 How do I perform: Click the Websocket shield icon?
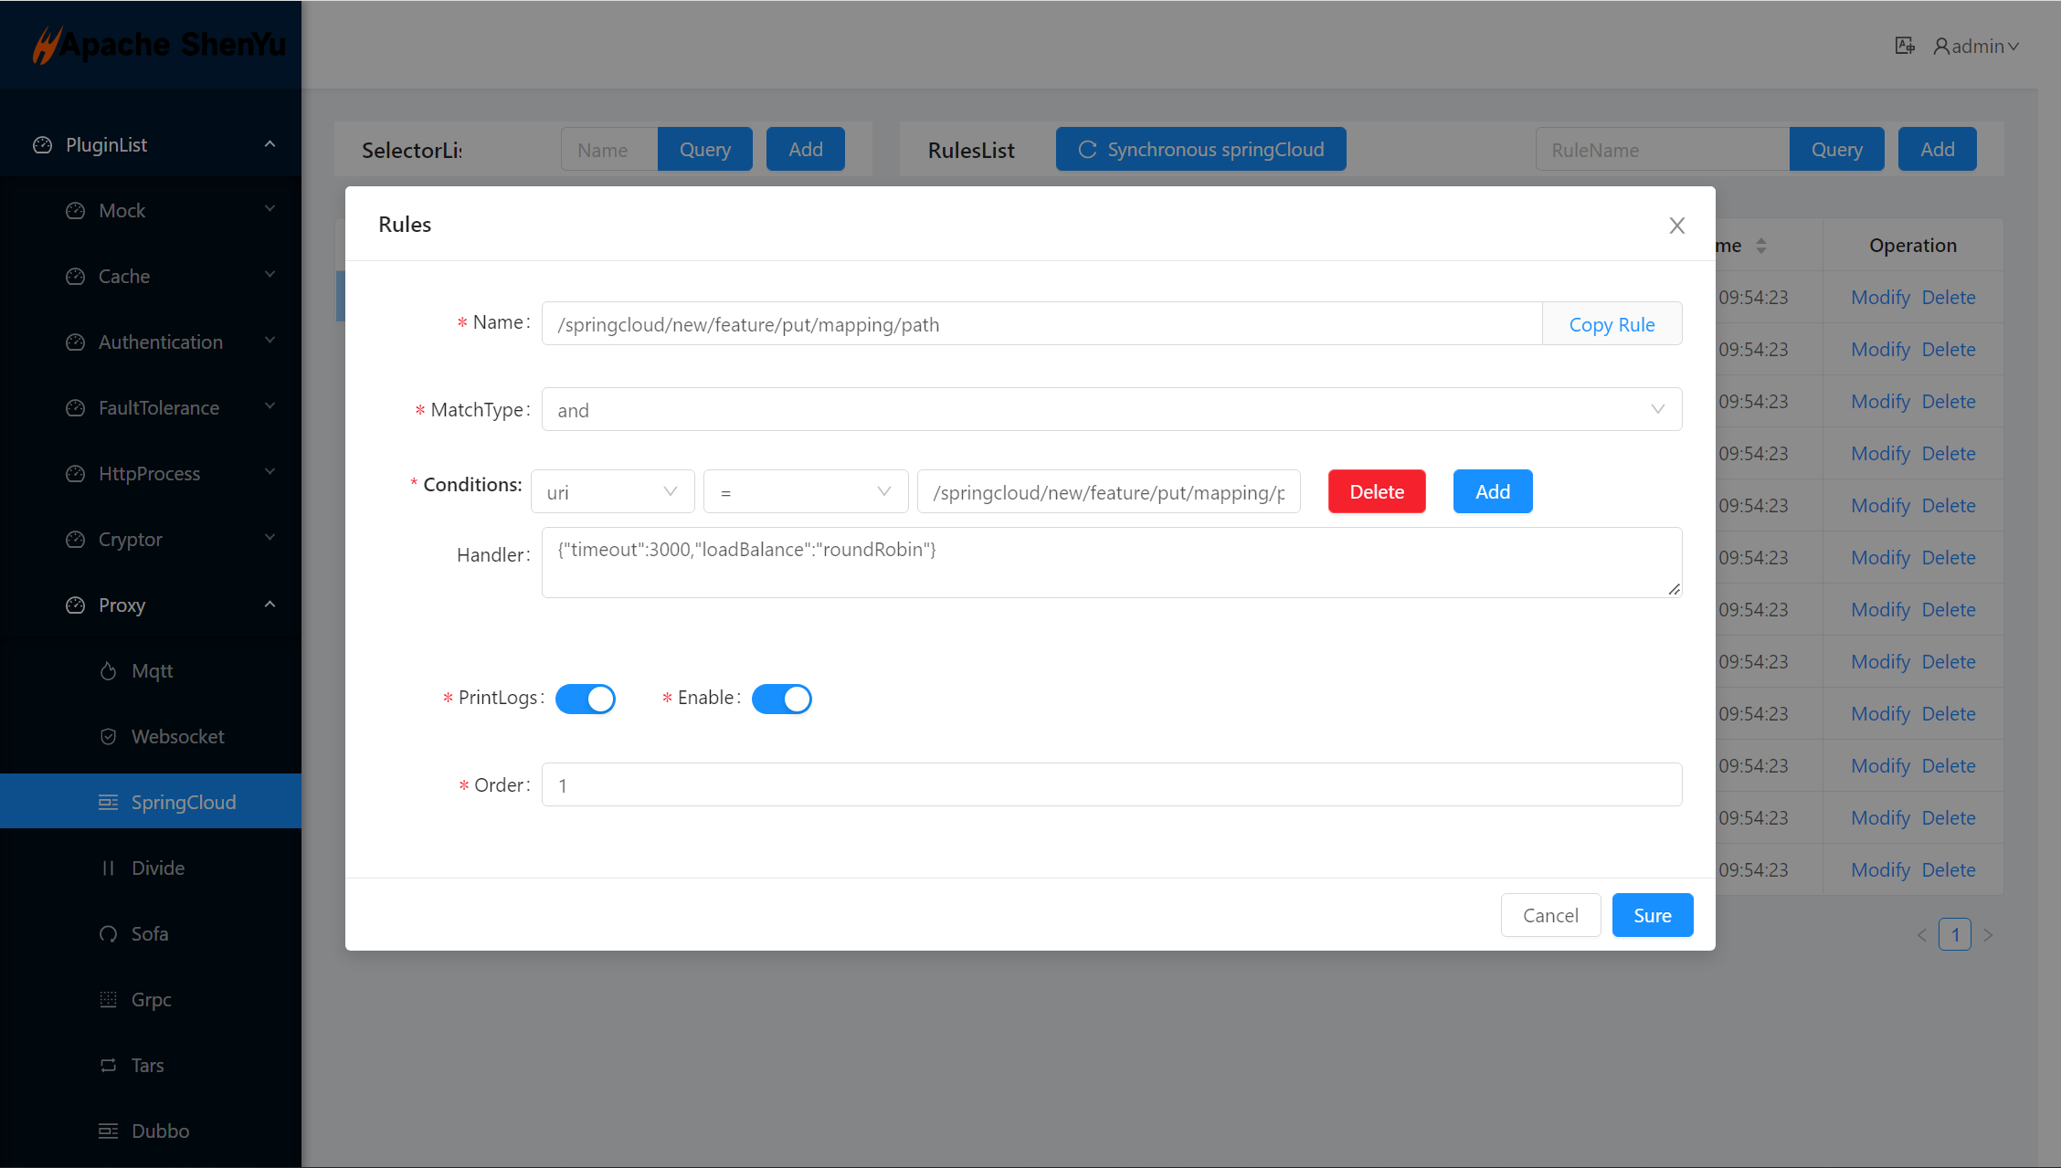108,737
